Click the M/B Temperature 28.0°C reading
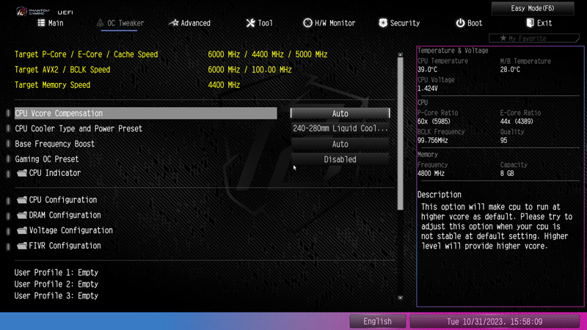587x330 pixels. 510,70
